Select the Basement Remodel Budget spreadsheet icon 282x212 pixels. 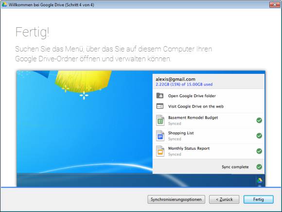tap(160, 120)
